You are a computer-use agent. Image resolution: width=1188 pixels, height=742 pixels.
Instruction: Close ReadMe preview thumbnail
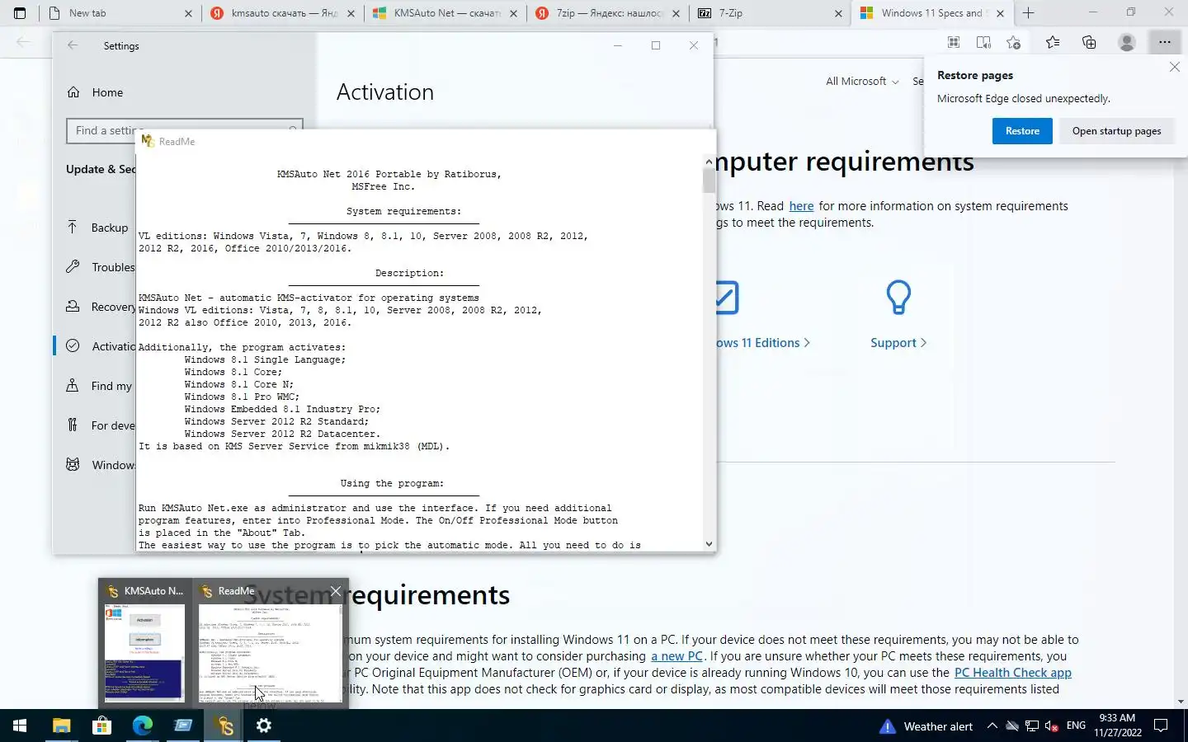tap(335, 591)
